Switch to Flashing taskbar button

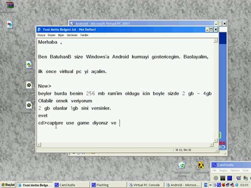click(109, 185)
